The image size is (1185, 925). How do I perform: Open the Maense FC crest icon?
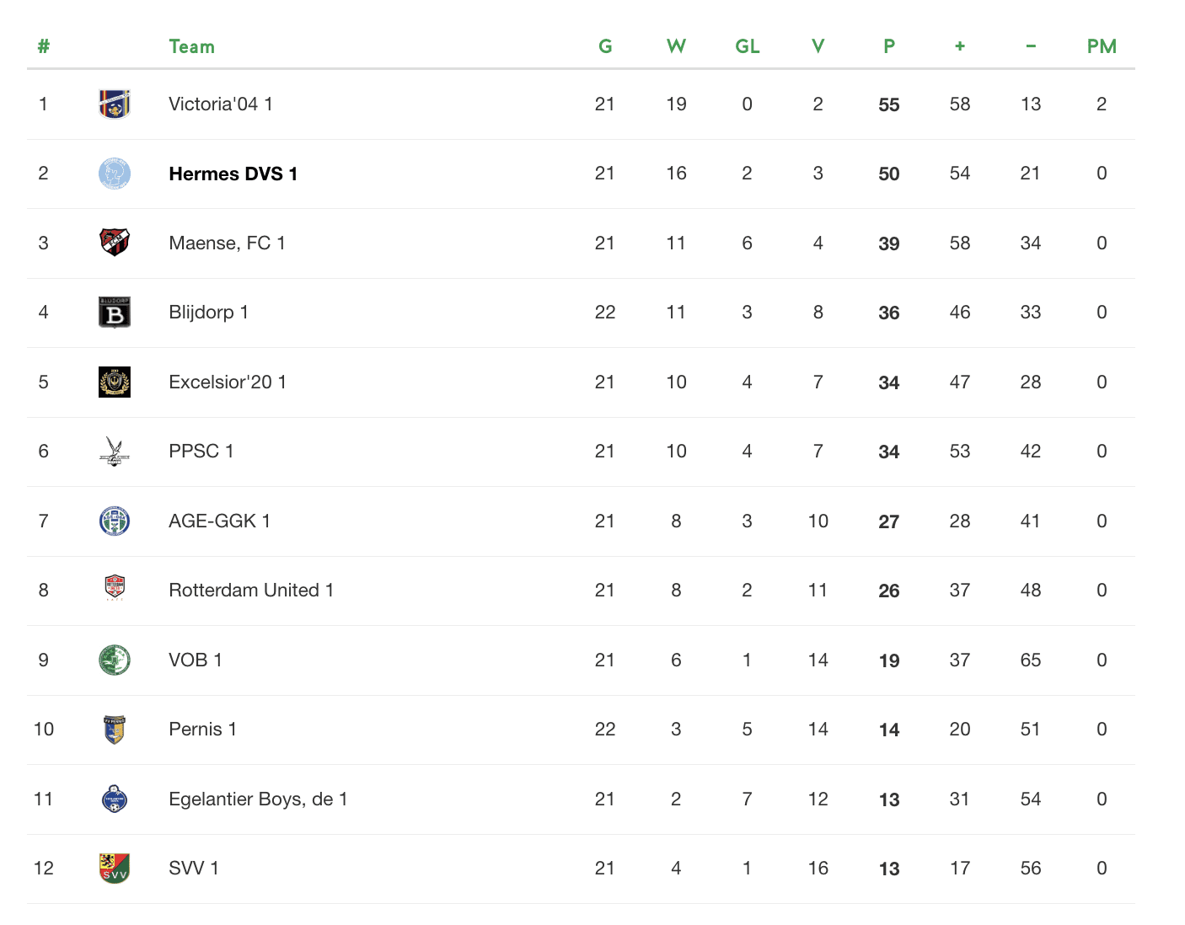coord(115,243)
